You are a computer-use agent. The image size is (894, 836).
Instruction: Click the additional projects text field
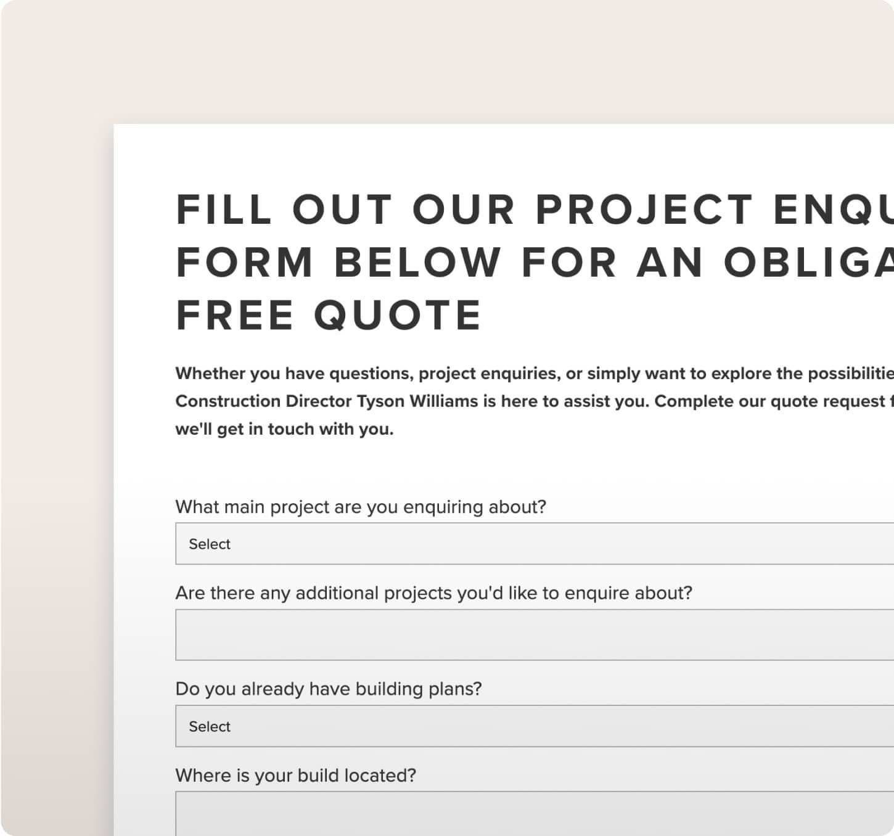pyautogui.click(x=534, y=635)
